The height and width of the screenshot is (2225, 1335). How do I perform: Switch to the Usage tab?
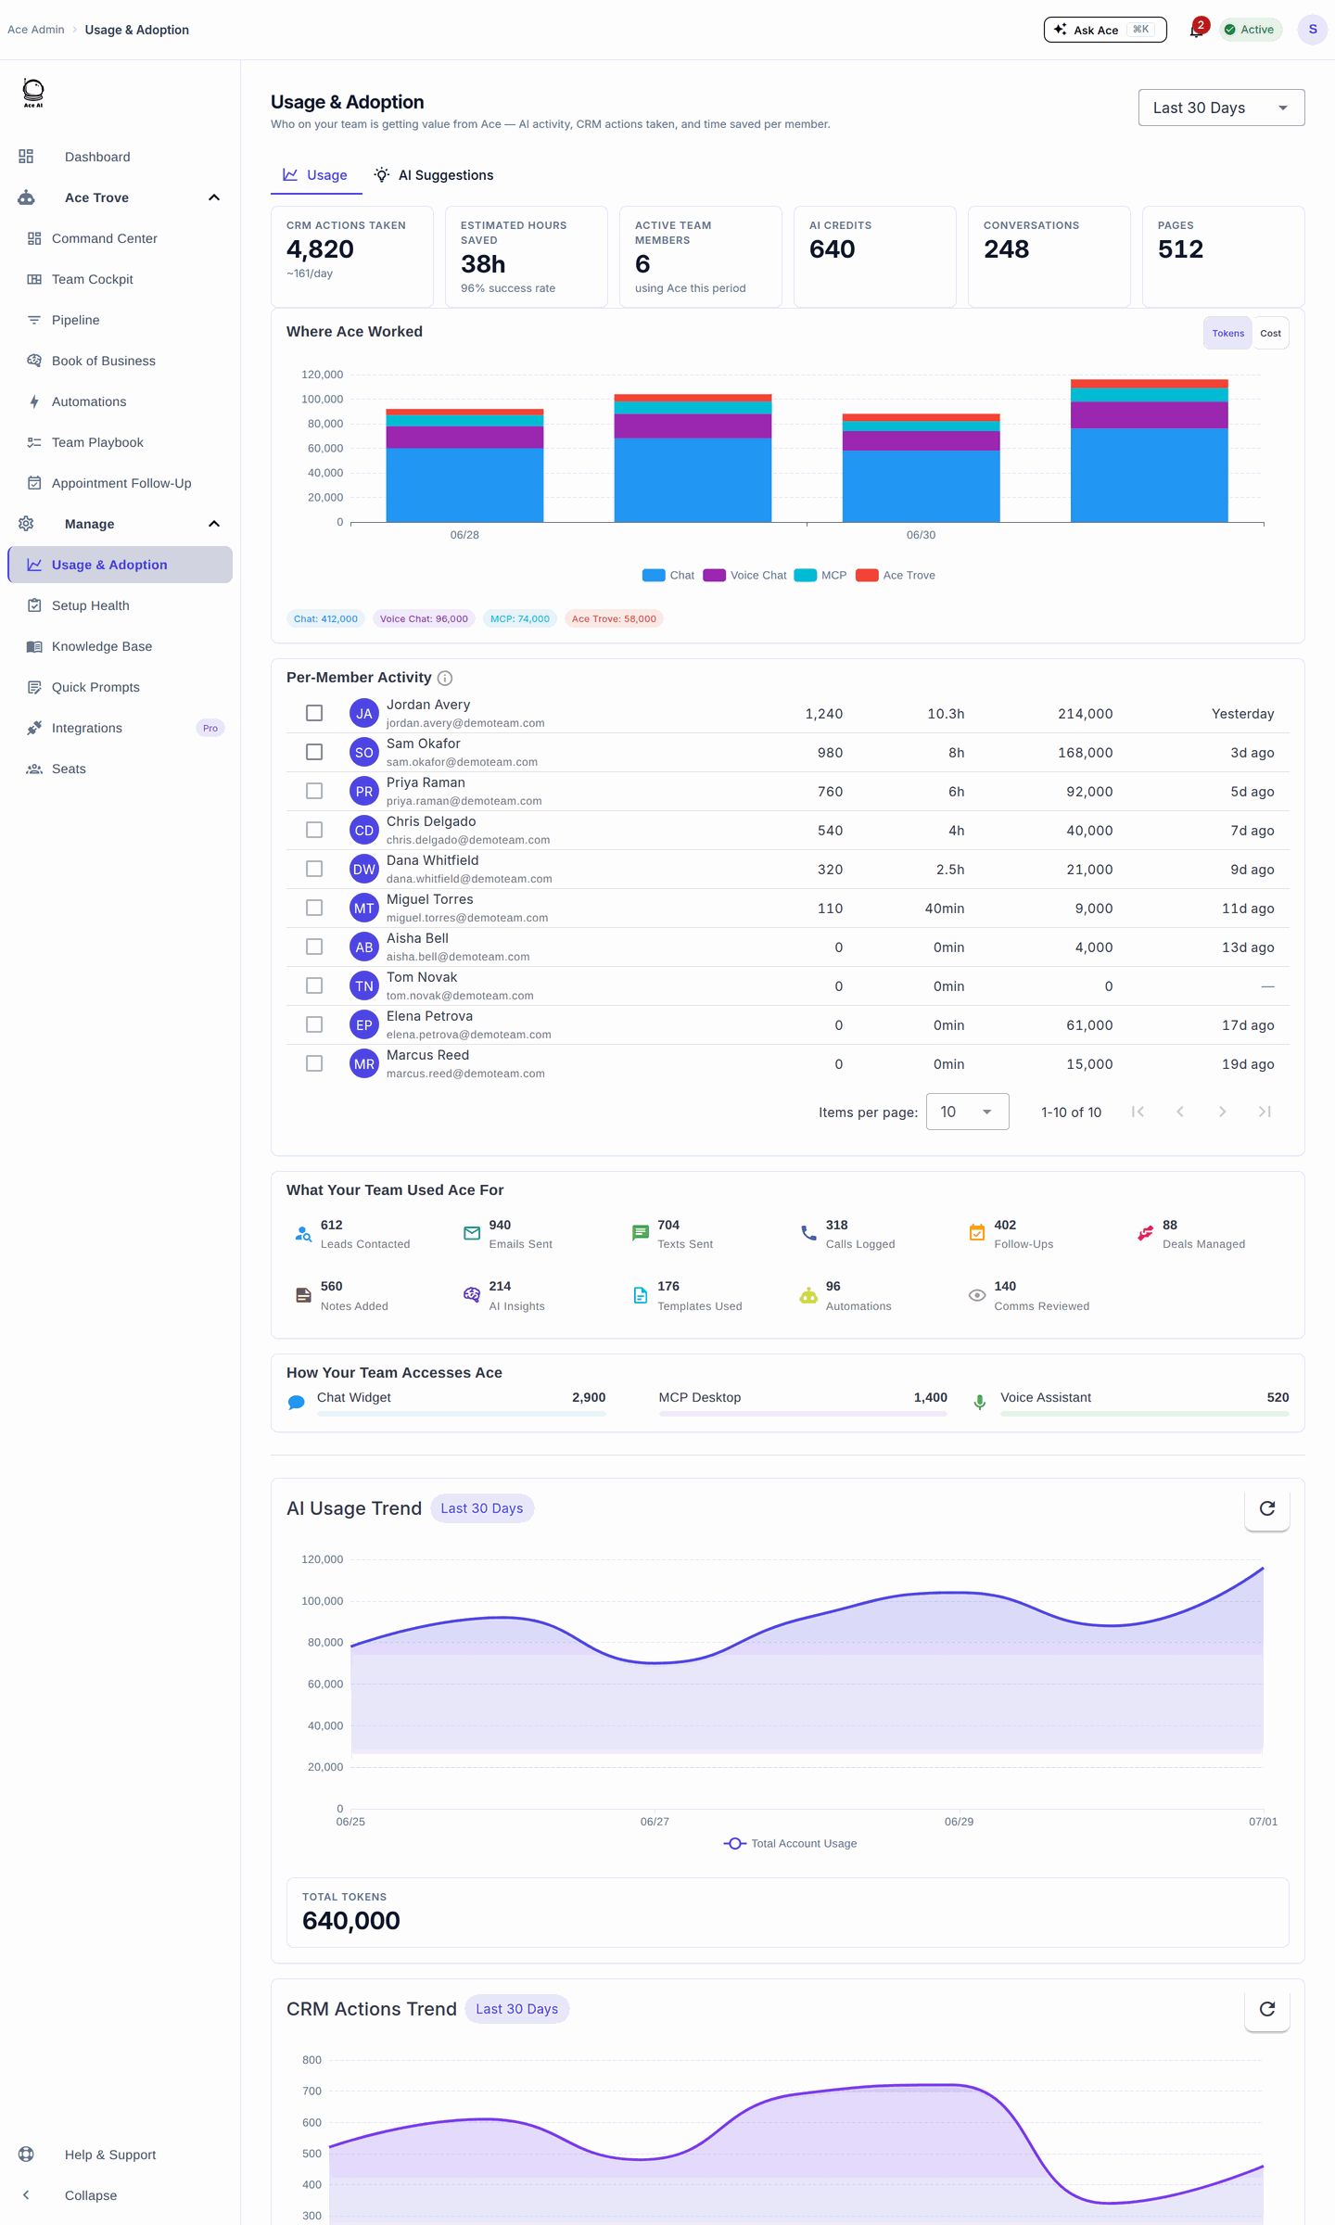click(316, 175)
